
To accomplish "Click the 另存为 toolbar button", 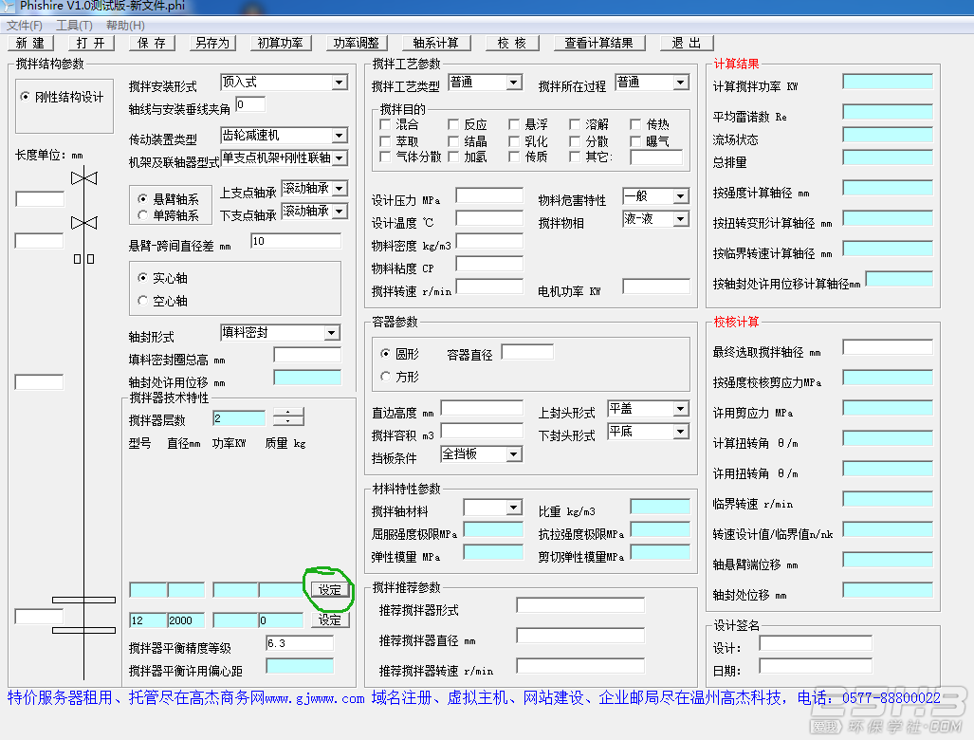I will click(212, 43).
